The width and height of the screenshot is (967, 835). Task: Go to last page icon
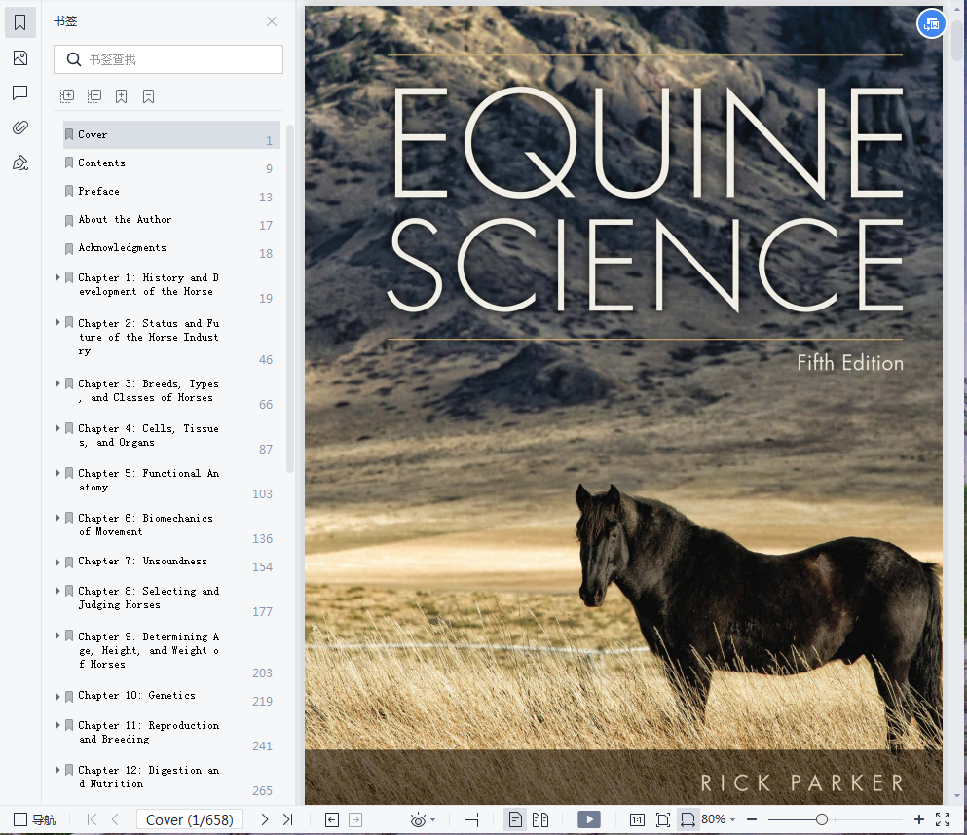click(x=287, y=819)
